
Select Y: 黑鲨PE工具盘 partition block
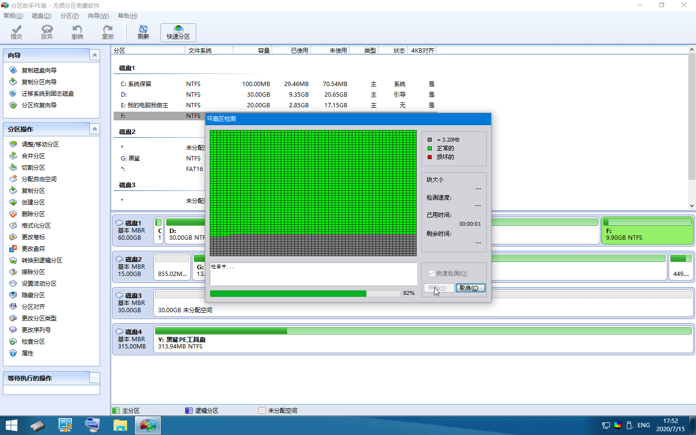(x=423, y=339)
